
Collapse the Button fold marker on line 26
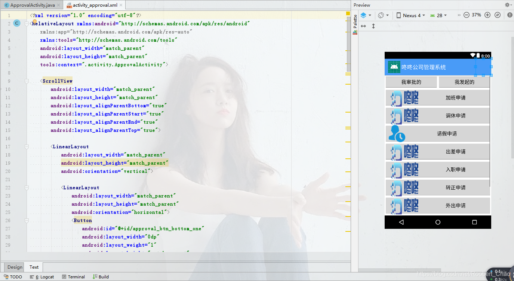point(27,220)
